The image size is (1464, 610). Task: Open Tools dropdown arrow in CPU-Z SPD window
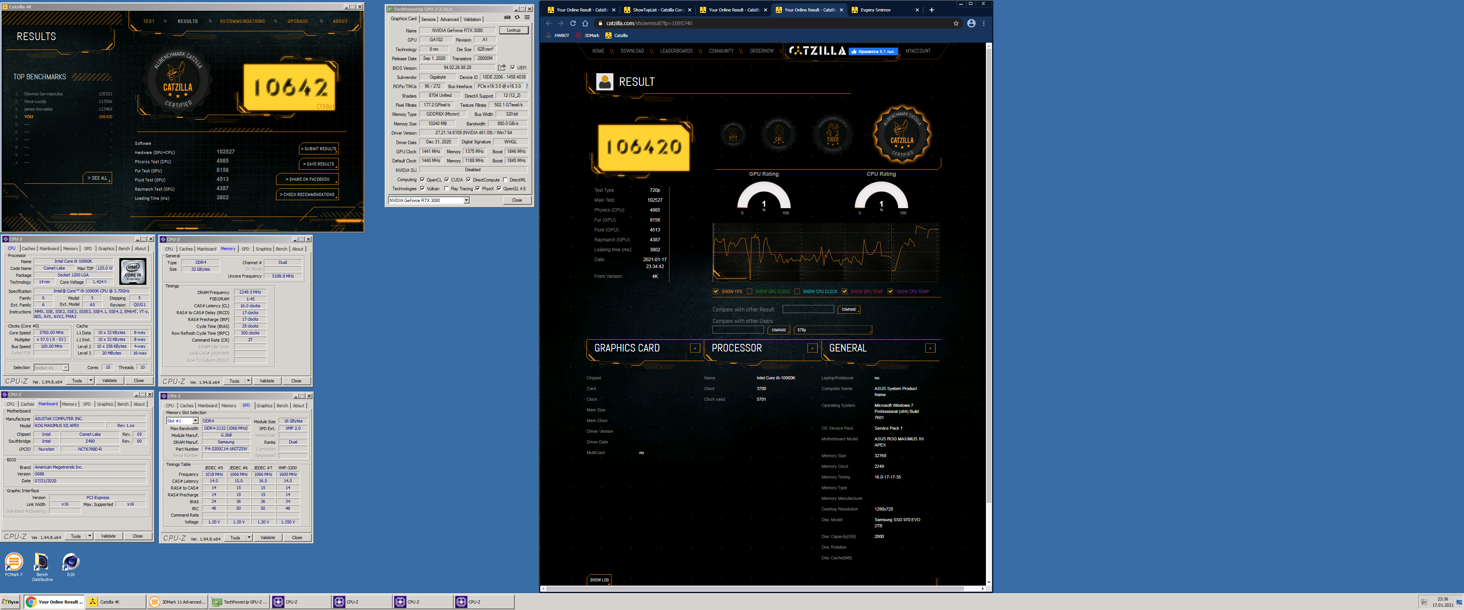pyautogui.click(x=249, y=537)
